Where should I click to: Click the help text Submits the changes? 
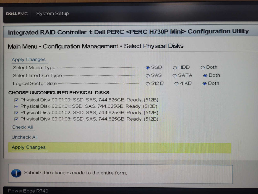coord(75,173)
